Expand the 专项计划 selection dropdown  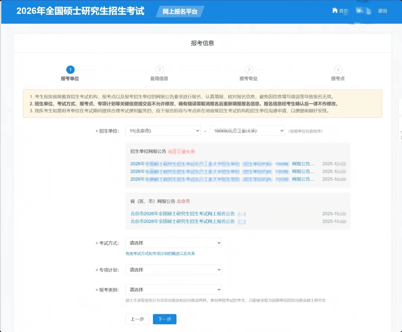173,270
